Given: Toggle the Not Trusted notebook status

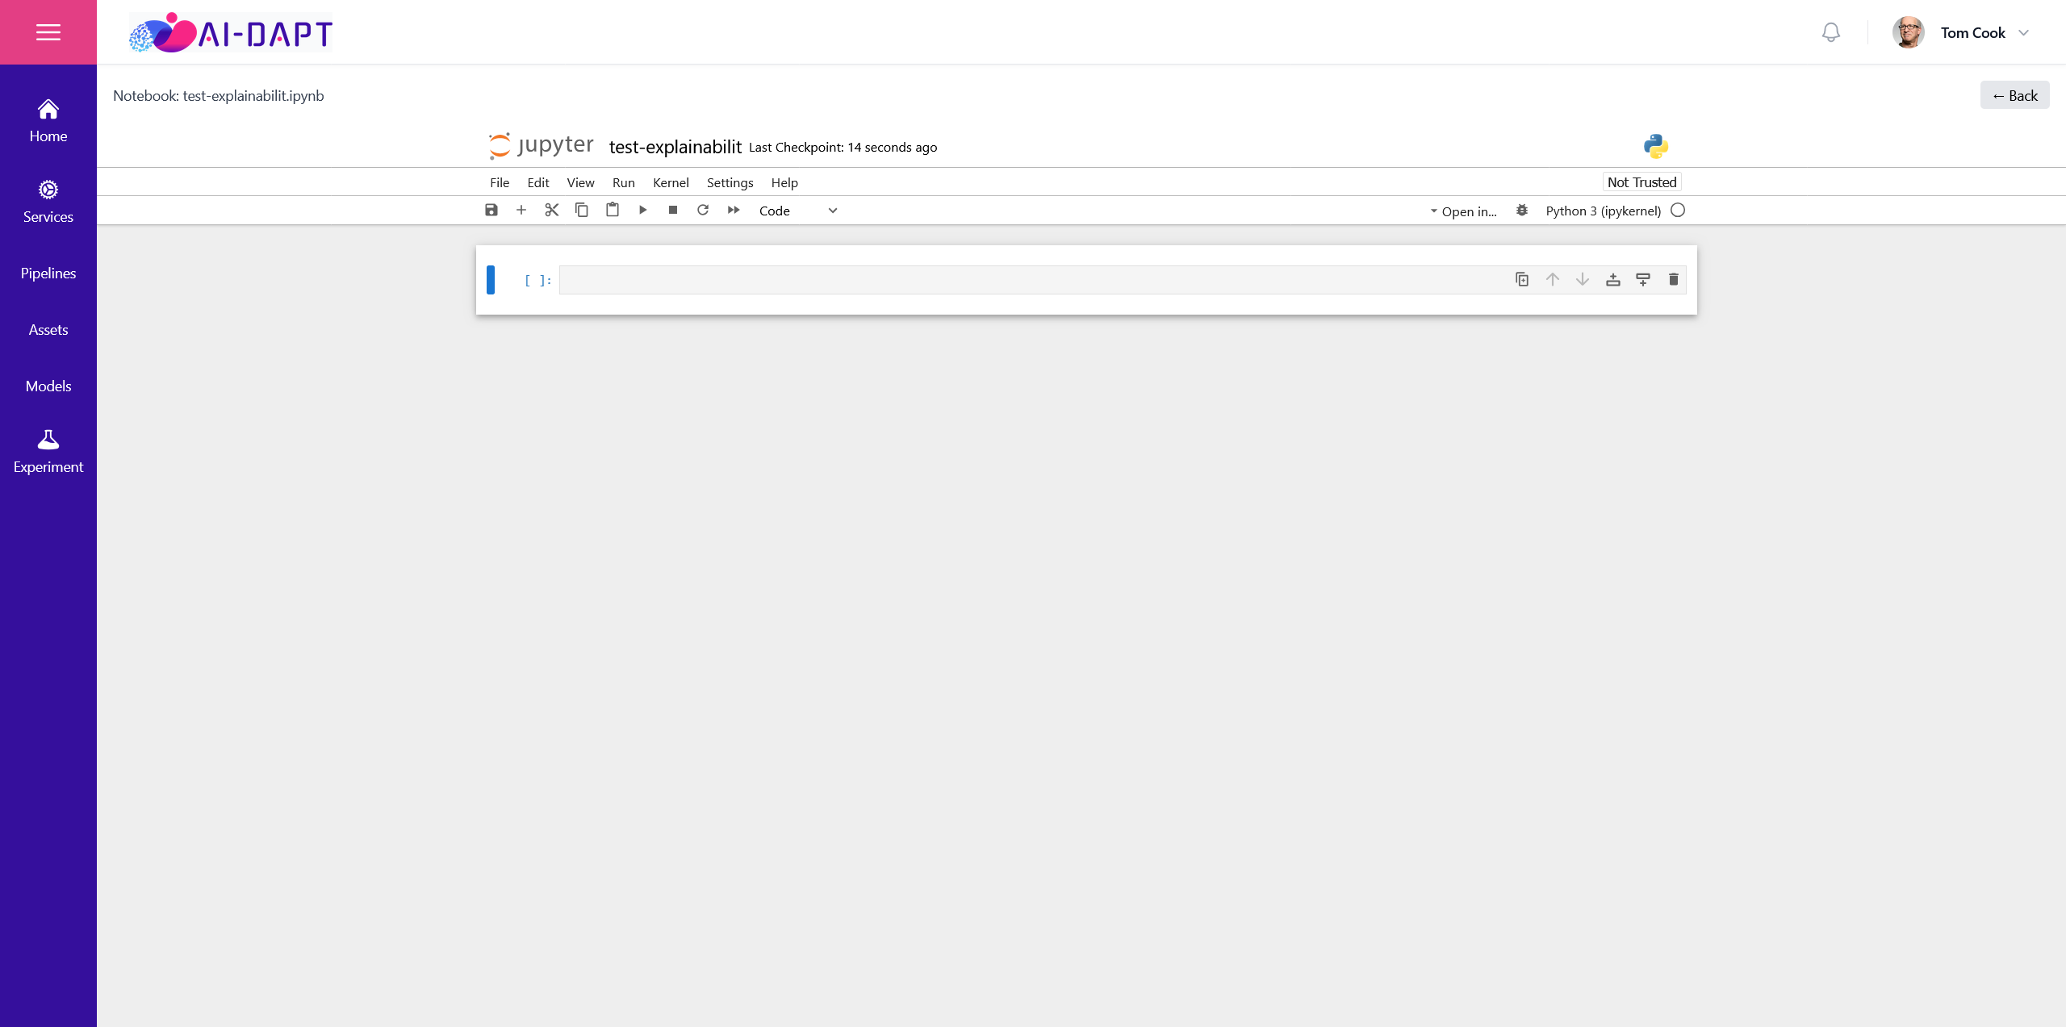Looking at the screenshot, I should pos(1642,182).
